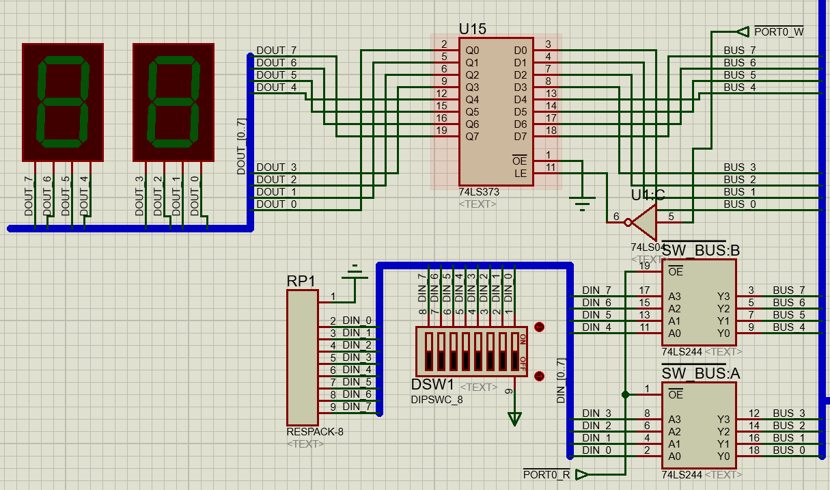This screenshot has width=830, height=490.
Task: Click the Q0 pin name on U15
Action: click(472, 51)
